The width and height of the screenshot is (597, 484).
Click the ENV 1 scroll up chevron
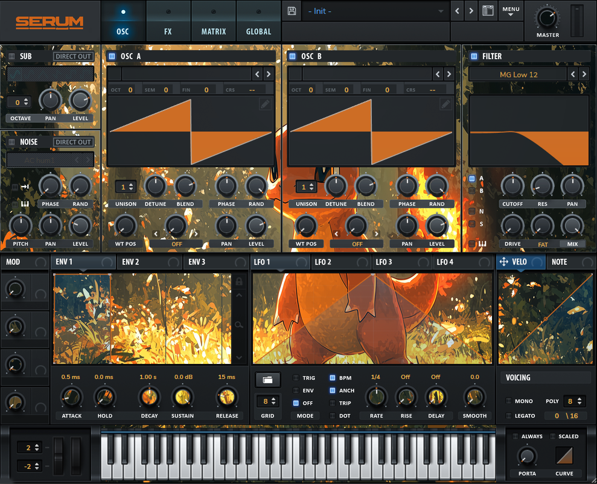[x=239, y=295]
